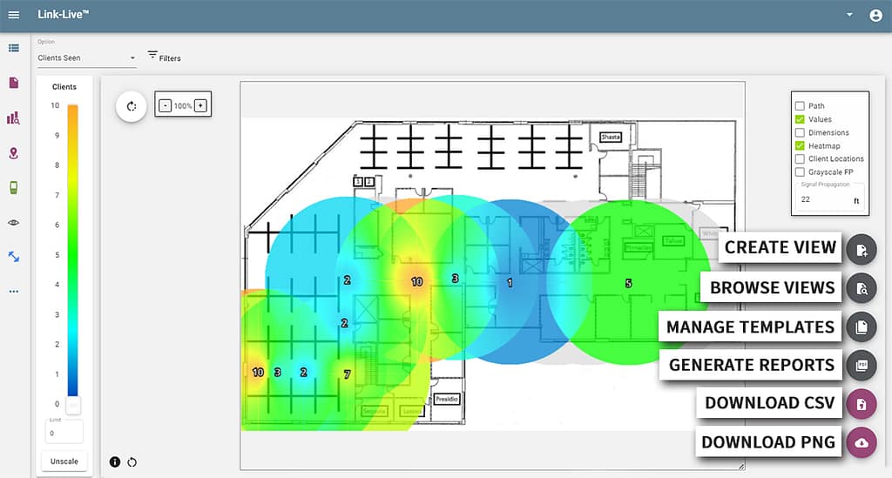Enable the Path checkbox
The width and height of the screenshot is (892, 478).
800,106
